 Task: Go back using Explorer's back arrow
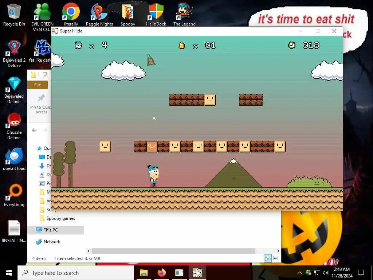click(x=34, y=130)
